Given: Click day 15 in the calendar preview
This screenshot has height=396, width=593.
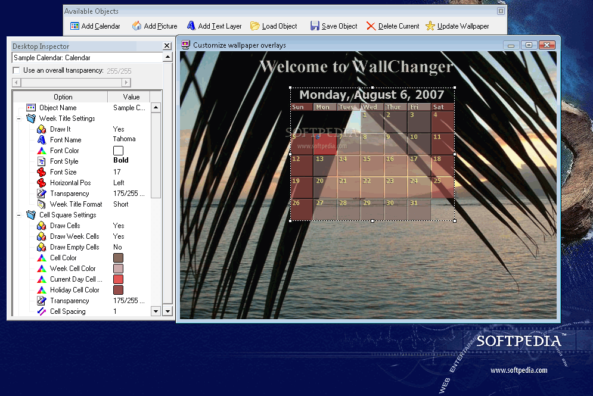Looking at the screenshot, I should click(x=372, y=166).
